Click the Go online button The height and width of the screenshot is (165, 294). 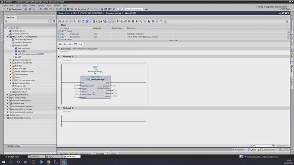click(x=80, y=9)
